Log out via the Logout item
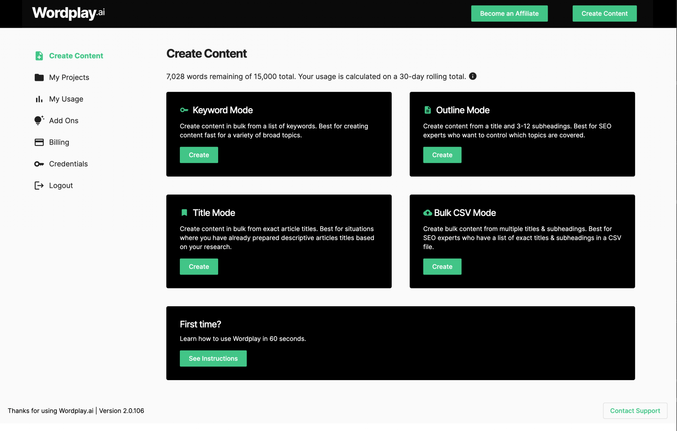 [61, 186]
